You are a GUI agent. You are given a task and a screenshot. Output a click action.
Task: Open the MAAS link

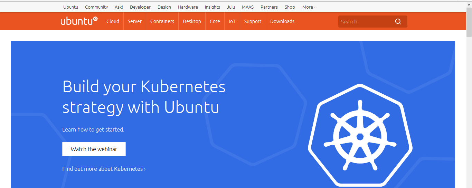(248, 7)
